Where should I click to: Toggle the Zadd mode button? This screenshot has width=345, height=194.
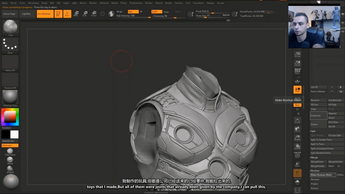(x=157, y=12)
